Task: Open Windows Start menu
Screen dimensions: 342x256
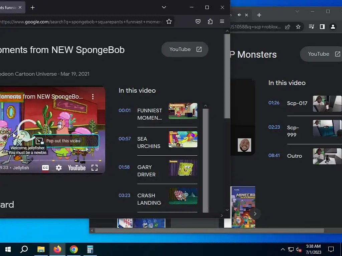Action: tap(8, 249)
